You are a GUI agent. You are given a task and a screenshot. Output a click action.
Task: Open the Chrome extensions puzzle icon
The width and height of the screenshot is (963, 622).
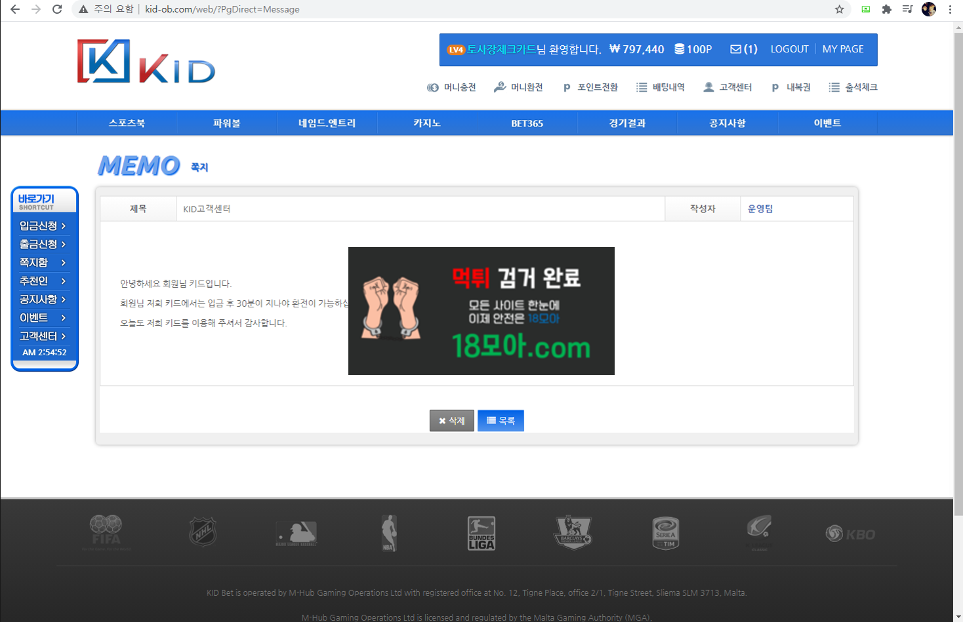coord(887,9)
